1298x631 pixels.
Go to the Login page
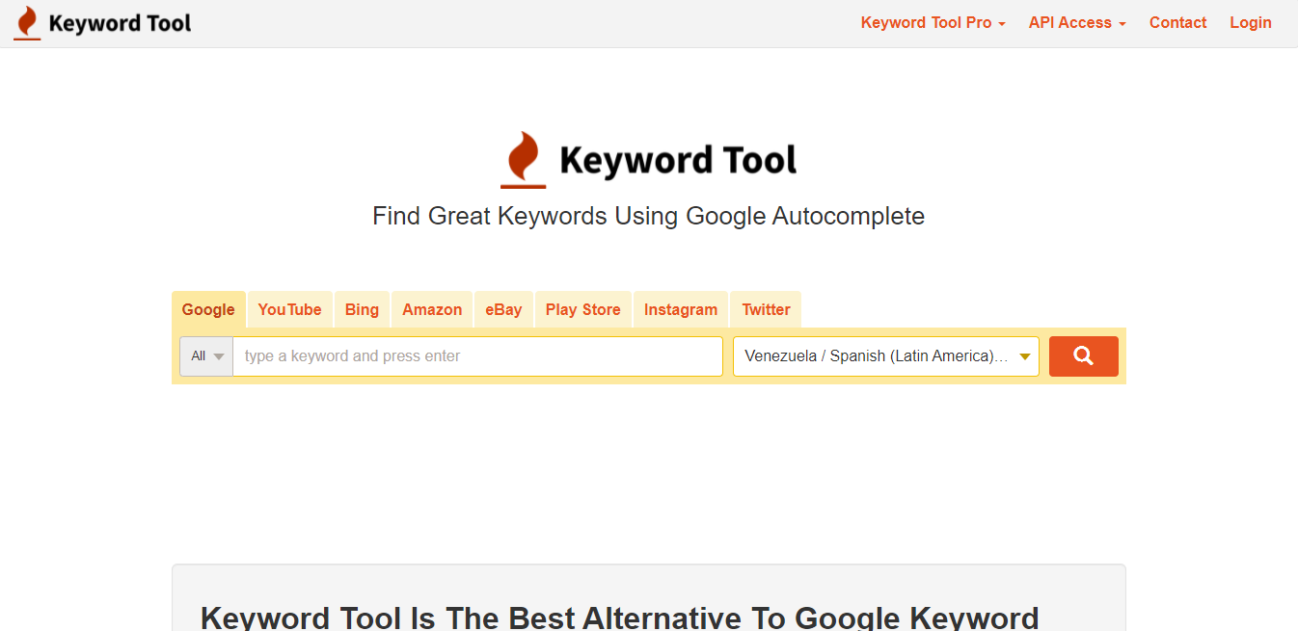[1250, 23]
